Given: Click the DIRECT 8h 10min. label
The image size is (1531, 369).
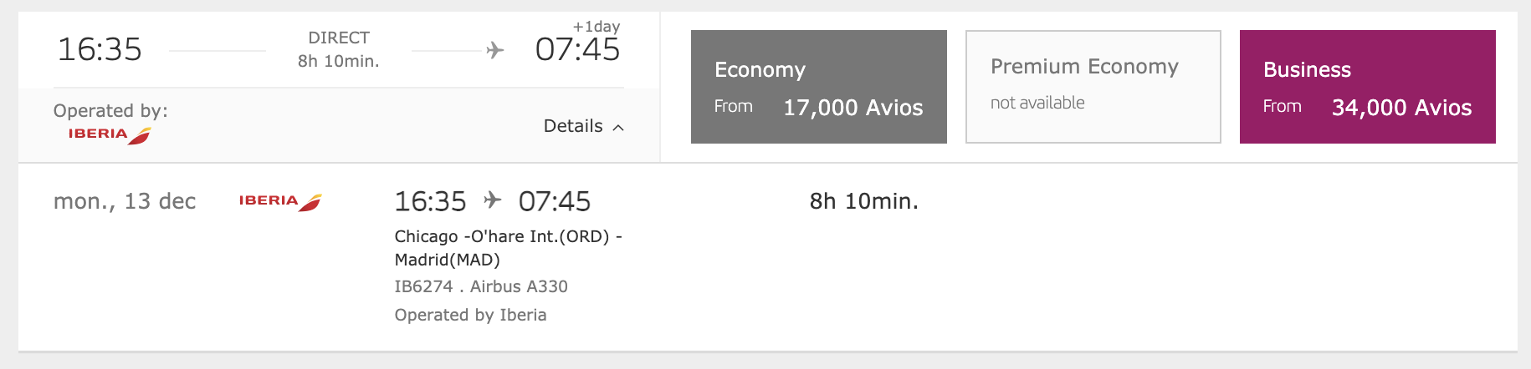Looking at the screenshot, I should 339,49.
